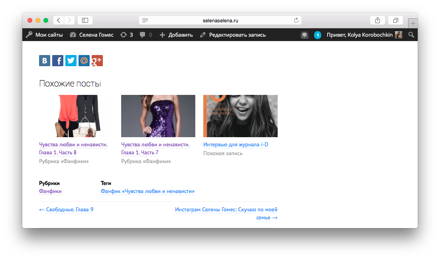
Task: Click the Facebook share icon
Action: pyautogui.click(x=58, y=61)
